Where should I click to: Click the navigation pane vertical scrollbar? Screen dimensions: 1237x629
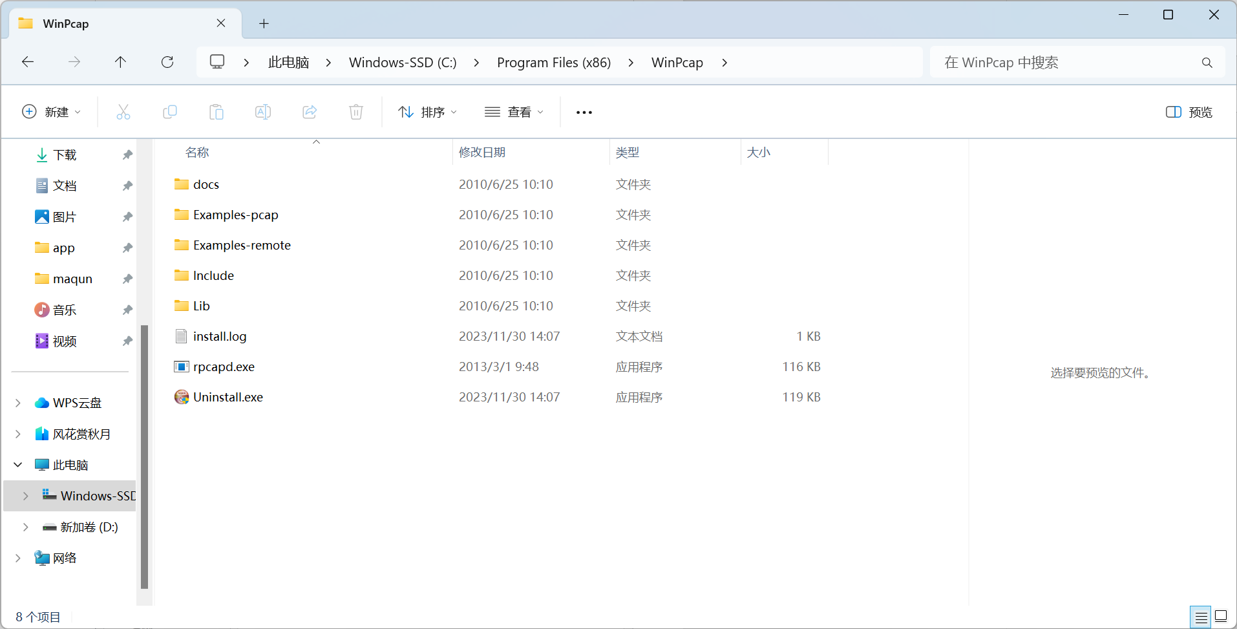[144, 456]
